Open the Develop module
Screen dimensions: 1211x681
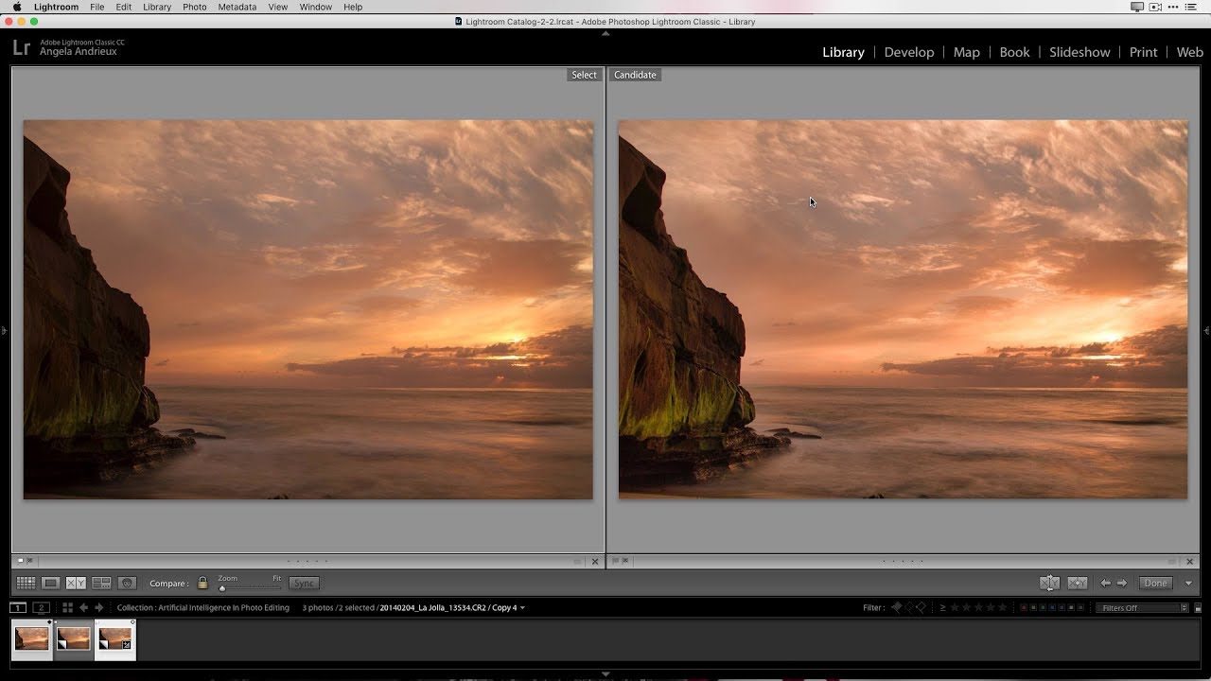pyautogui.click(x=909, y=52)
